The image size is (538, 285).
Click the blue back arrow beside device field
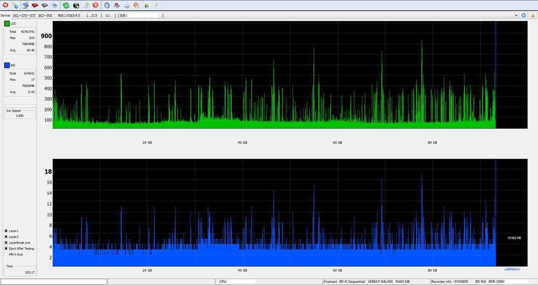pyautogui.click(x=524, y=15)
